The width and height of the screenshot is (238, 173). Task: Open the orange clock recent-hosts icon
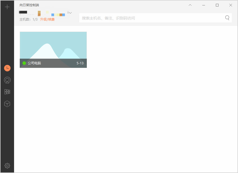click(x=7, y=68)
